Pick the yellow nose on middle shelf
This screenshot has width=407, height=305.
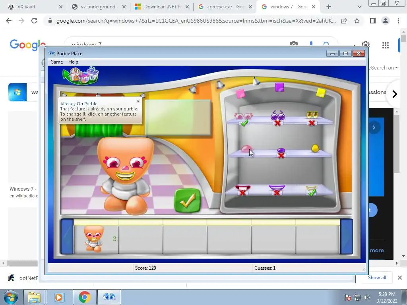point(315,148)
